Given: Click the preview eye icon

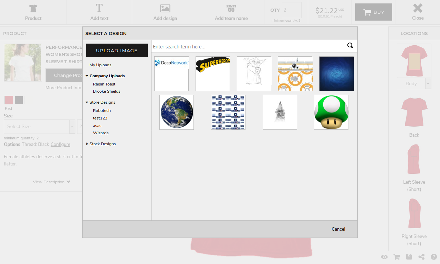Looking at the screenshot, I should [384, 256].
